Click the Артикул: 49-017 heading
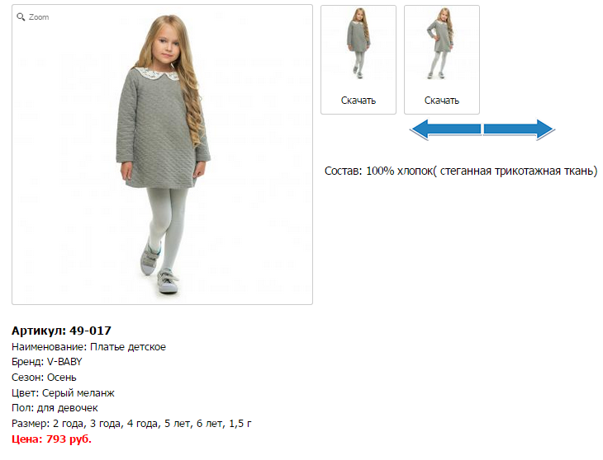The width and height of the screenshot is (603, 460). (61, 331)
